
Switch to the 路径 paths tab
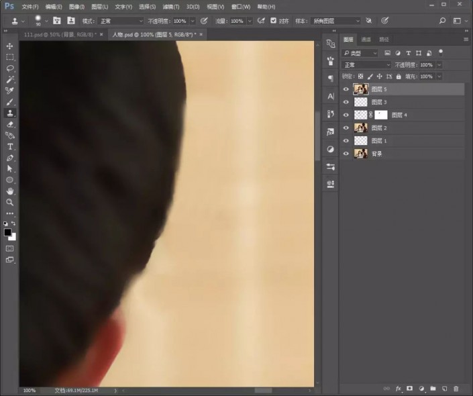(384, 39)
